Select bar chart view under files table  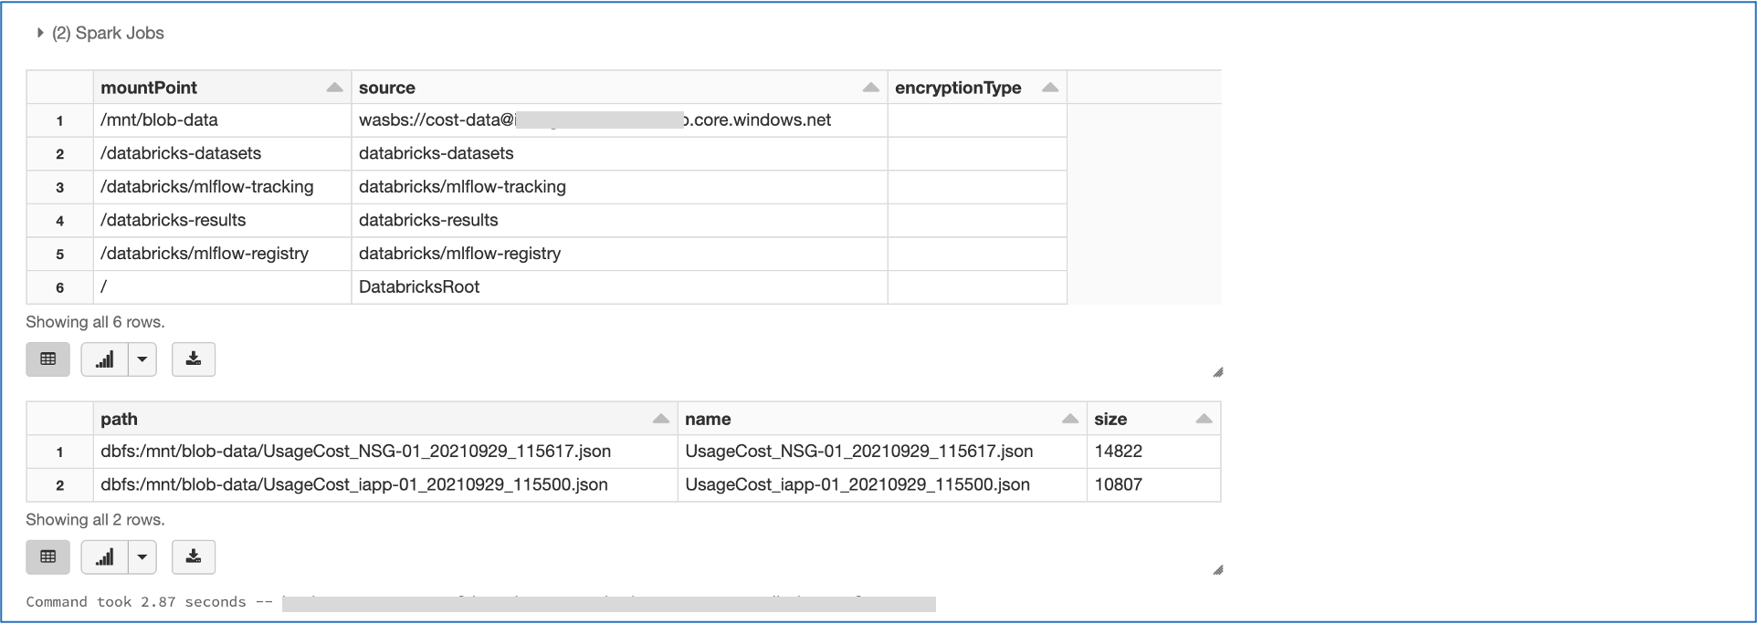(105, 557)
